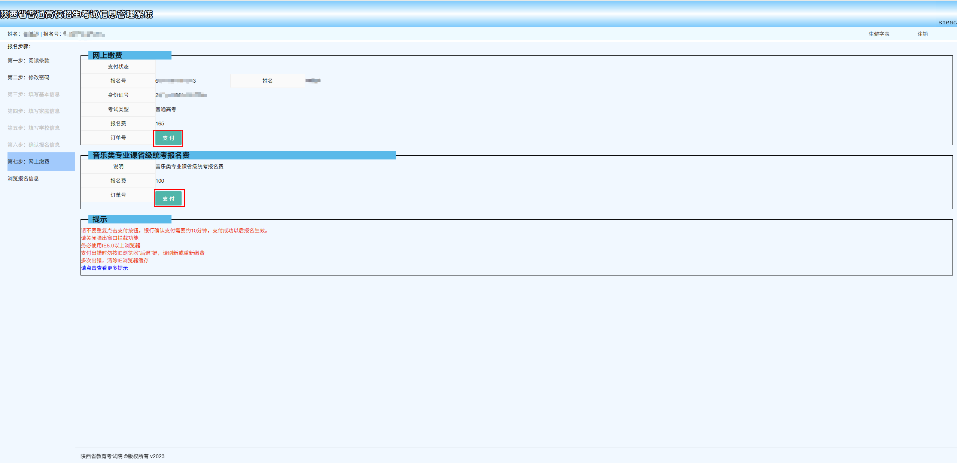
Task: Click the 普通高考 exam type value
Action: click(x=166, y=109)
